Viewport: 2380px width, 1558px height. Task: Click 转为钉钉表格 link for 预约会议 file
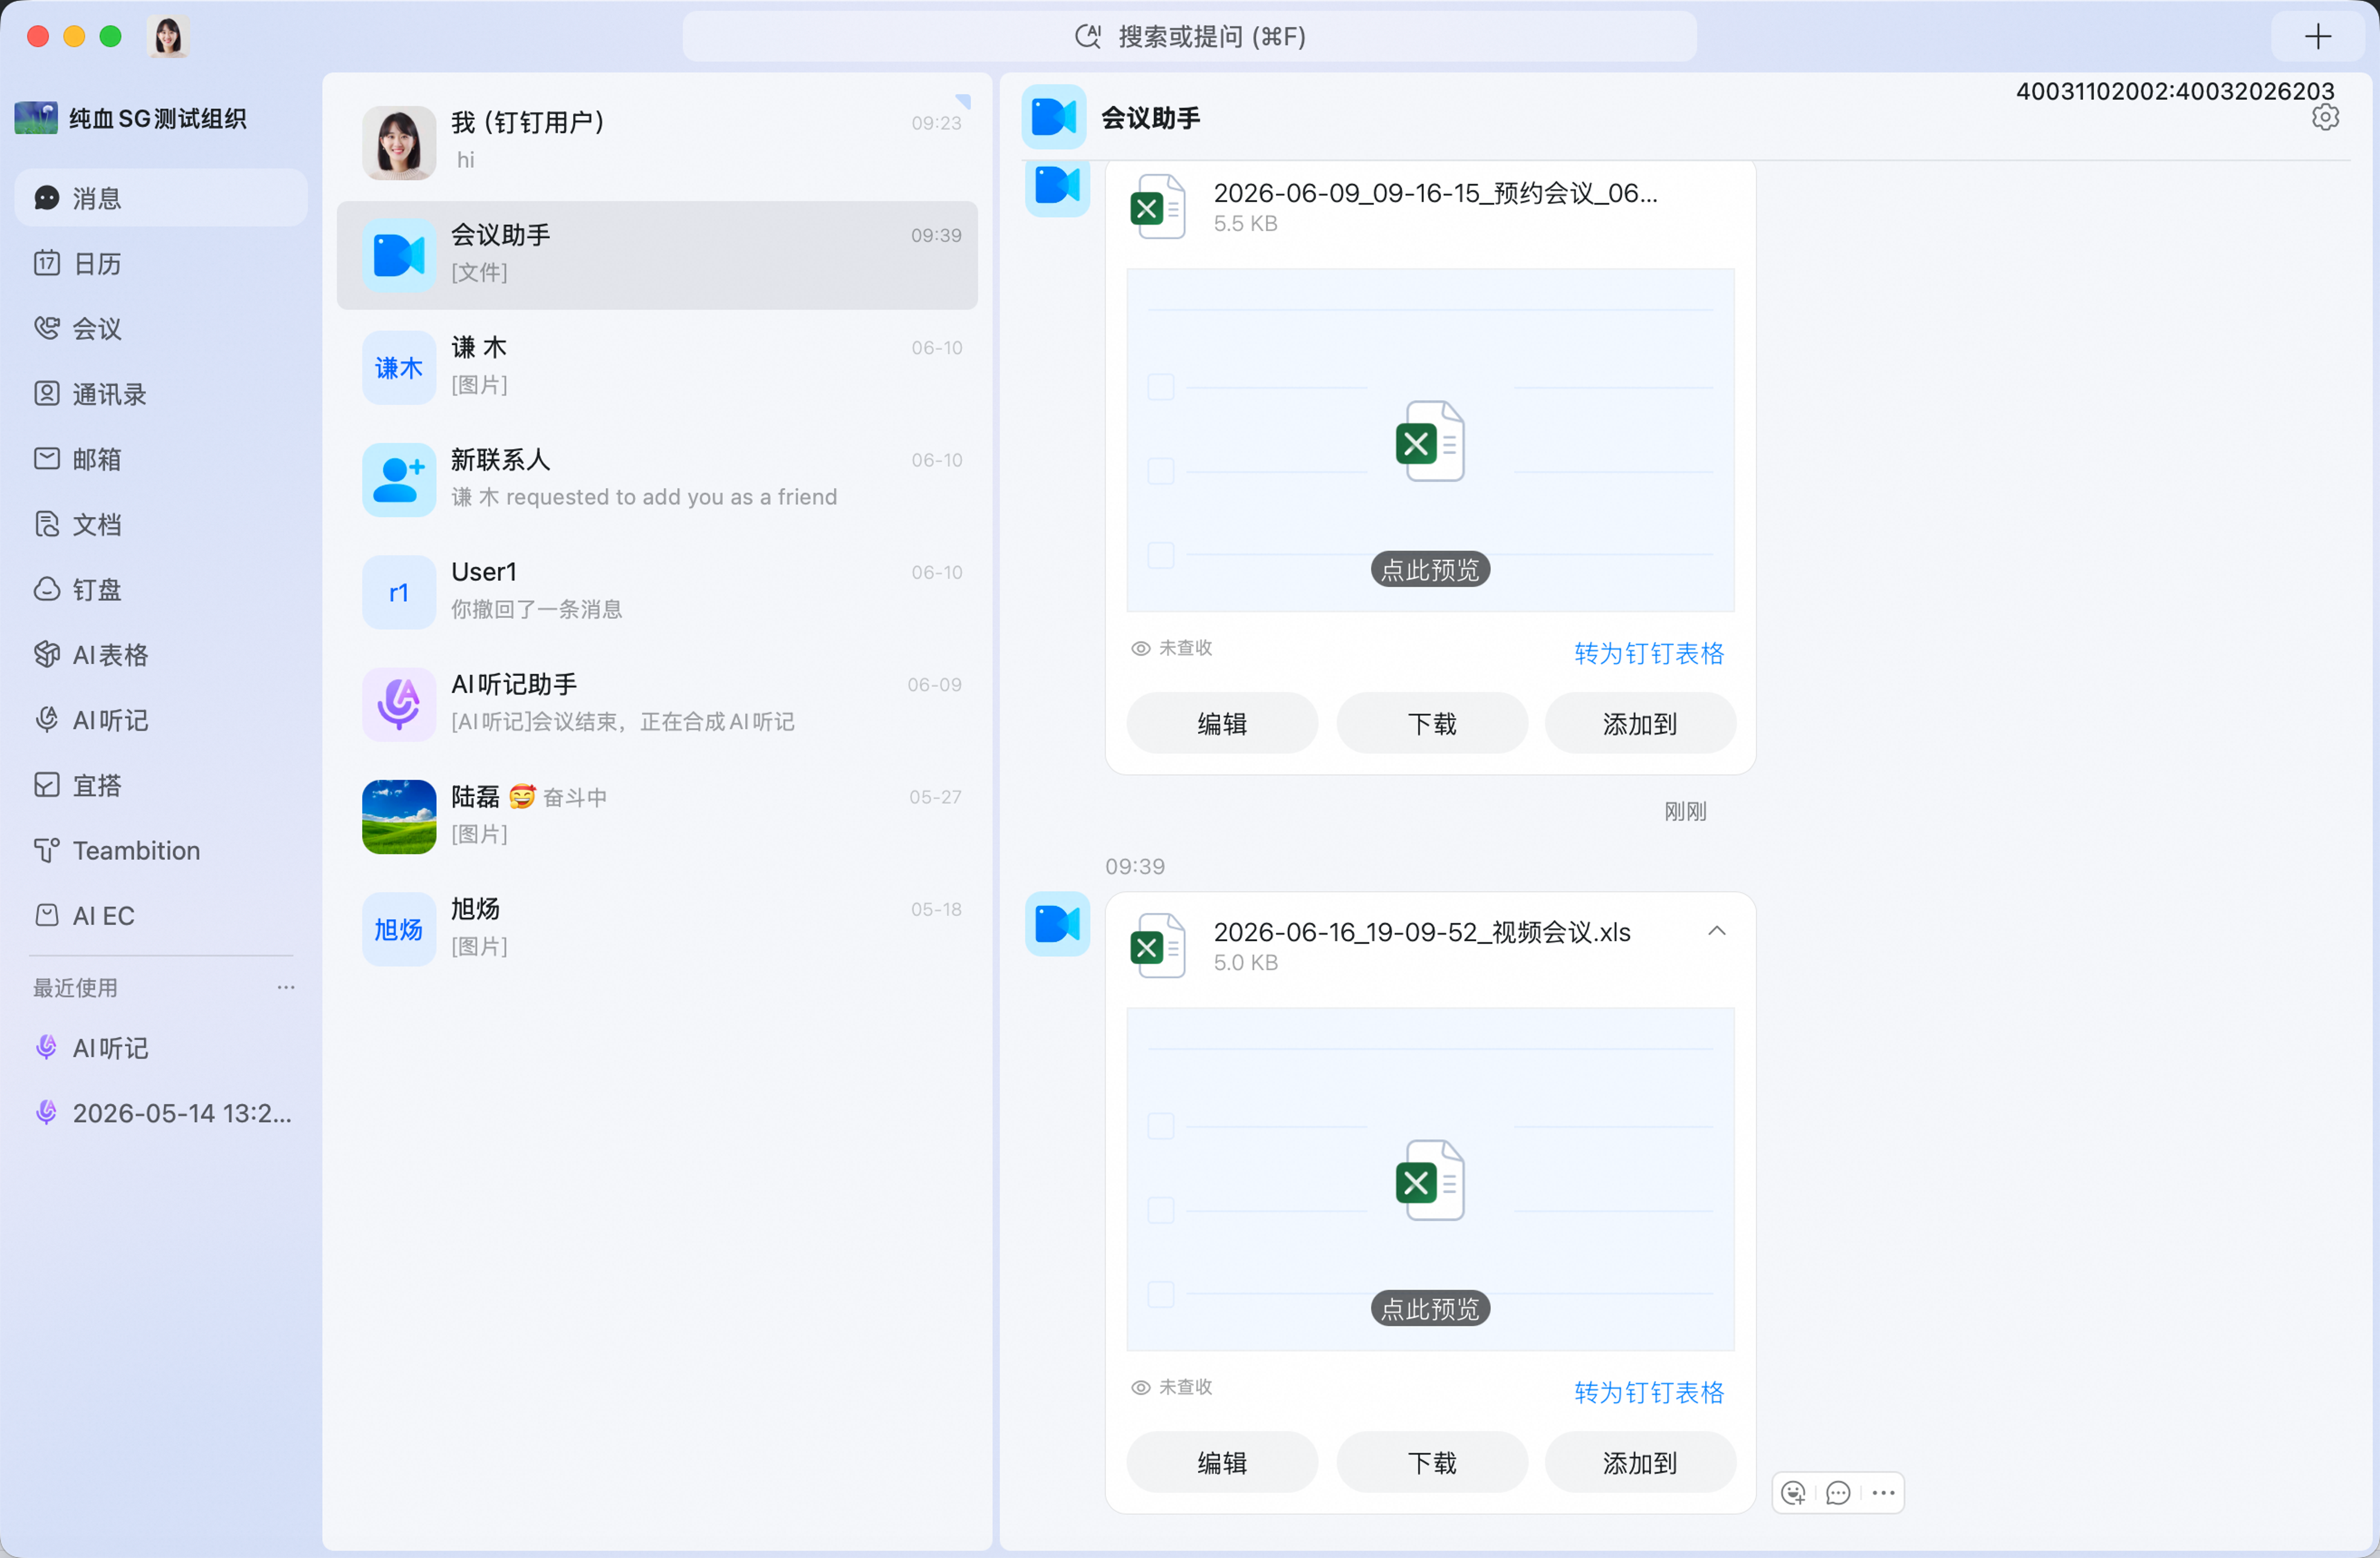tap(1649, 653)
